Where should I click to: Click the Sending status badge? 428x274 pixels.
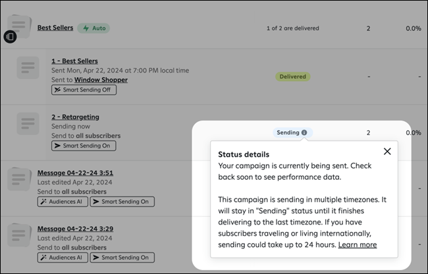(292, 132)
